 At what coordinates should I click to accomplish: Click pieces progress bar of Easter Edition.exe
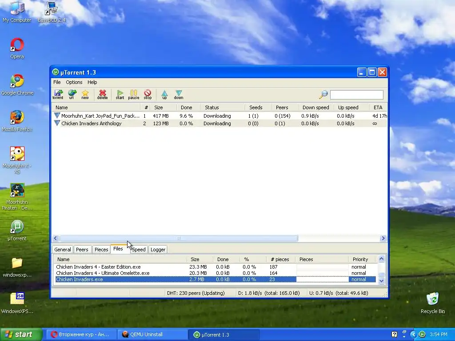pyautogui.click(x=323, y=267)
